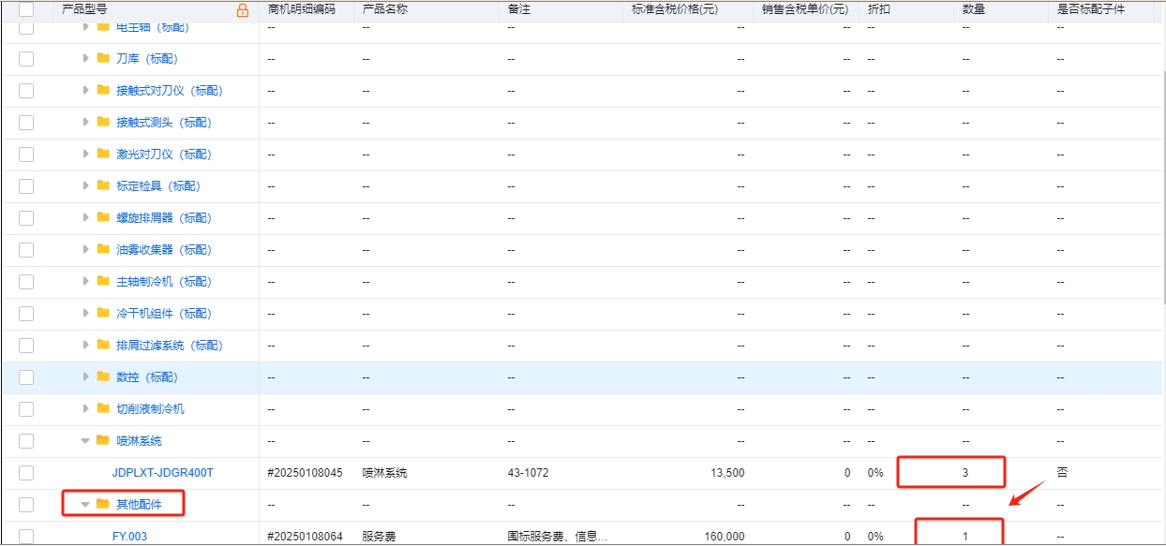Click the folder icon beside 接触式对刀仪（标配）
1166x546 pixels.
pyautogui.click(x=103, y=90)
